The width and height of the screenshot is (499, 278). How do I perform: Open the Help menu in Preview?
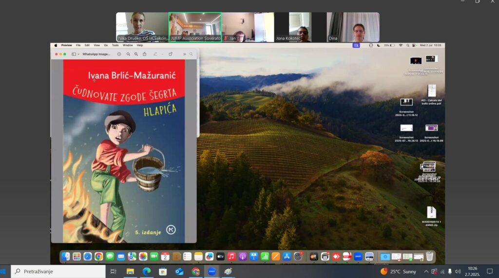140,45
